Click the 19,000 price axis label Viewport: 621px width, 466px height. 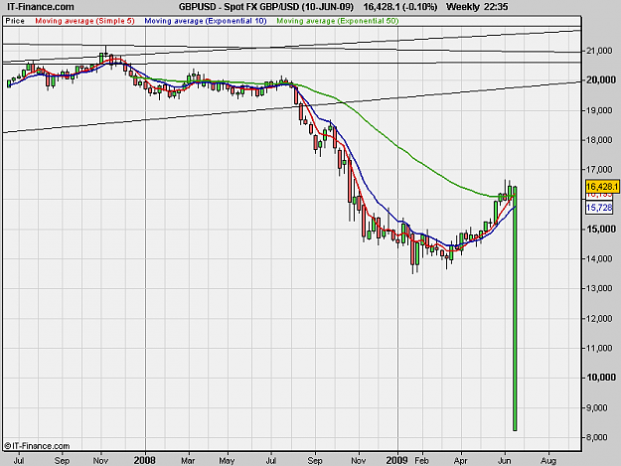point(599,110)
